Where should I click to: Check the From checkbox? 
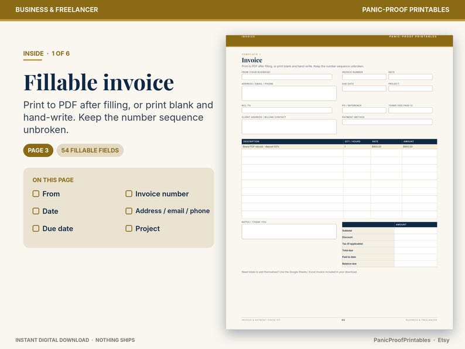(36, 194)
